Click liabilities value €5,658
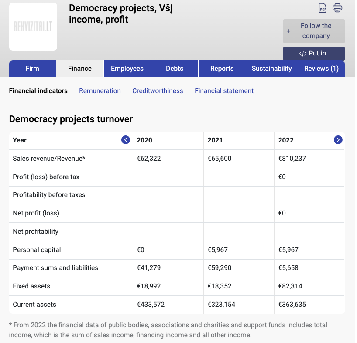 288,268
